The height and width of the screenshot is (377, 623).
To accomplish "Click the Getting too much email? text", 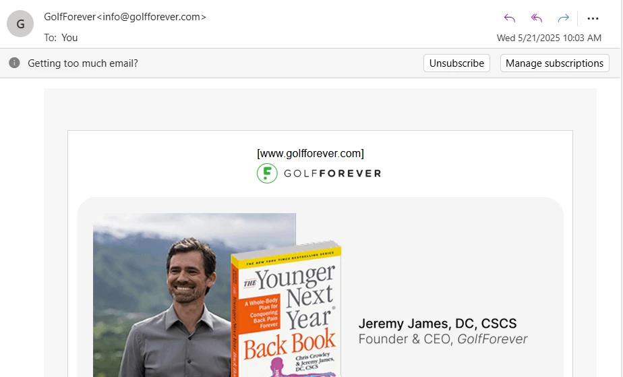I will (83, 63).
